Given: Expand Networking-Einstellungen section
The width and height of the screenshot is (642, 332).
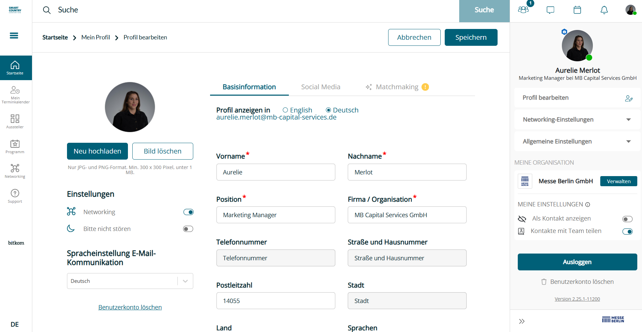Looking at the screenshot, I should click(x=577, y=120).
